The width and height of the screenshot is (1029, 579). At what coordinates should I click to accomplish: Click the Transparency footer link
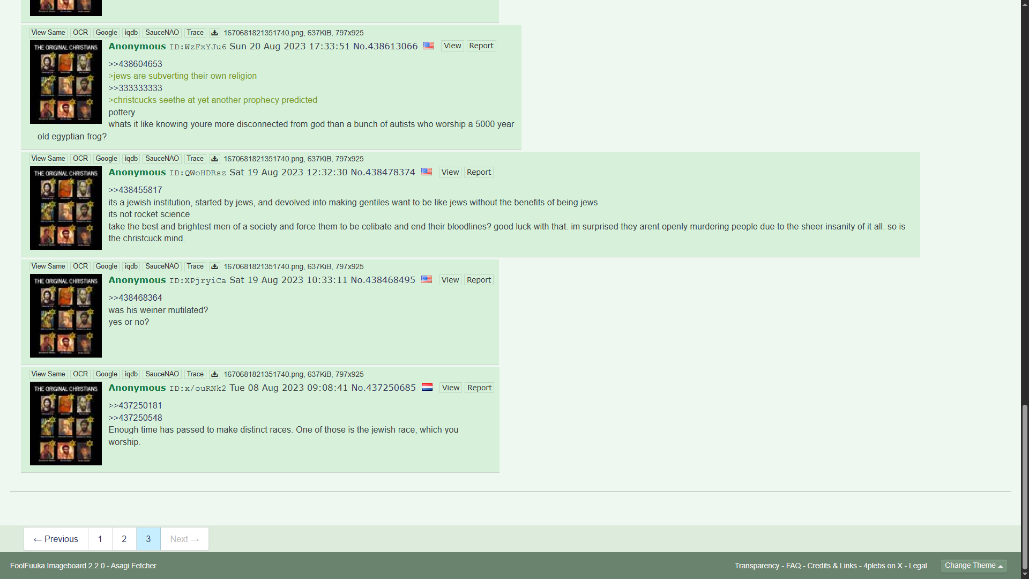click(x=757, y=566)
